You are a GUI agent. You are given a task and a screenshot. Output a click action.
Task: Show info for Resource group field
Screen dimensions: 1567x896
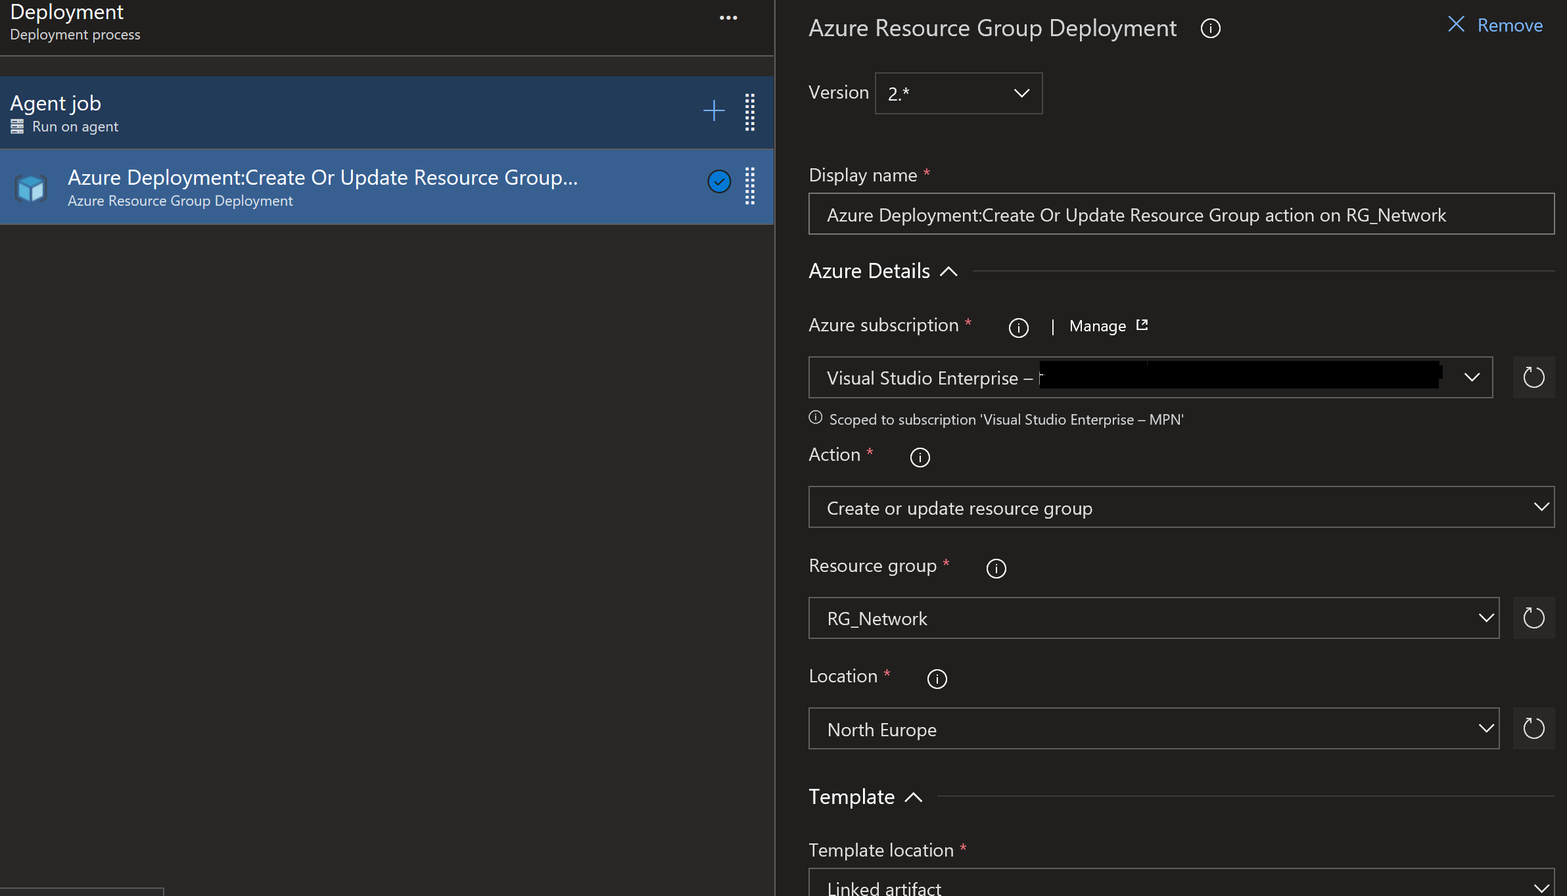coord(996,568)
